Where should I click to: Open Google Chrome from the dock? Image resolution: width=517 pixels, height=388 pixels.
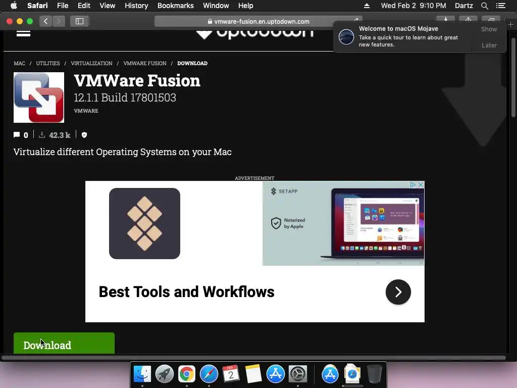pos(187,374)
